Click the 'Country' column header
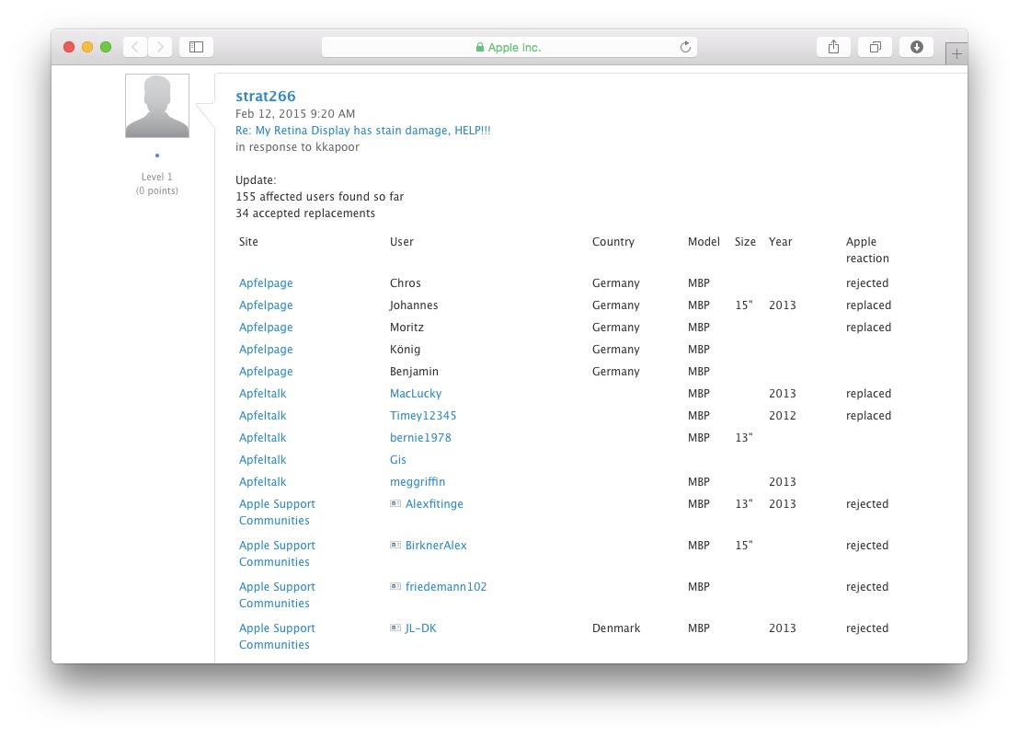Viewport: 1019px width, 737px height. tap(613, 242)
